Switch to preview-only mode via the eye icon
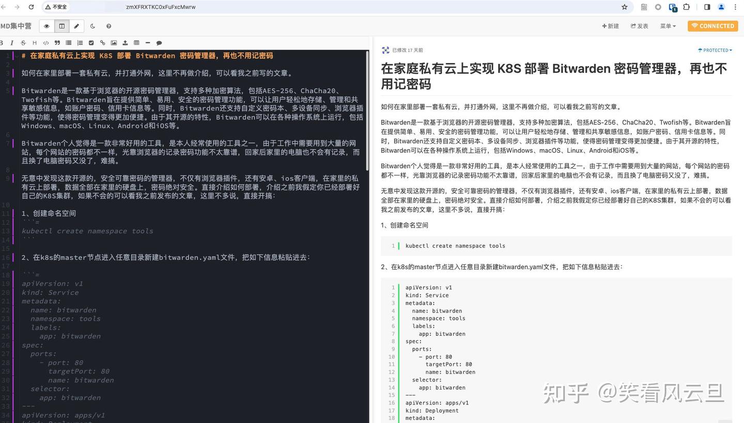 (x=46, y=26)
